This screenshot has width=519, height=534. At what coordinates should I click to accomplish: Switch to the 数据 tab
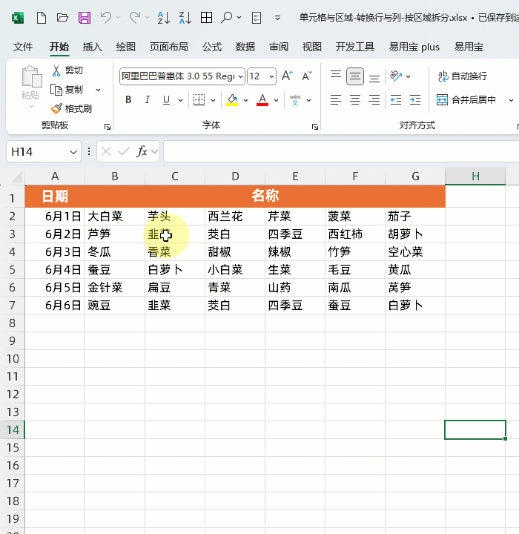(x=245, y=47)
